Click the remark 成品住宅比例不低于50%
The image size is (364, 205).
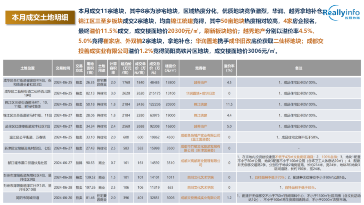[298, 137]
